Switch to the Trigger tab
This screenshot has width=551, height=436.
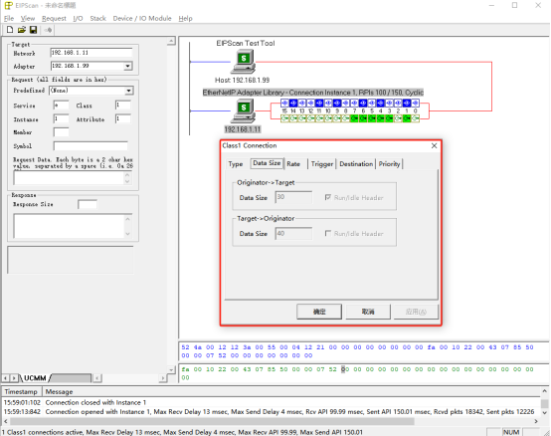click(x=322, y=164)
